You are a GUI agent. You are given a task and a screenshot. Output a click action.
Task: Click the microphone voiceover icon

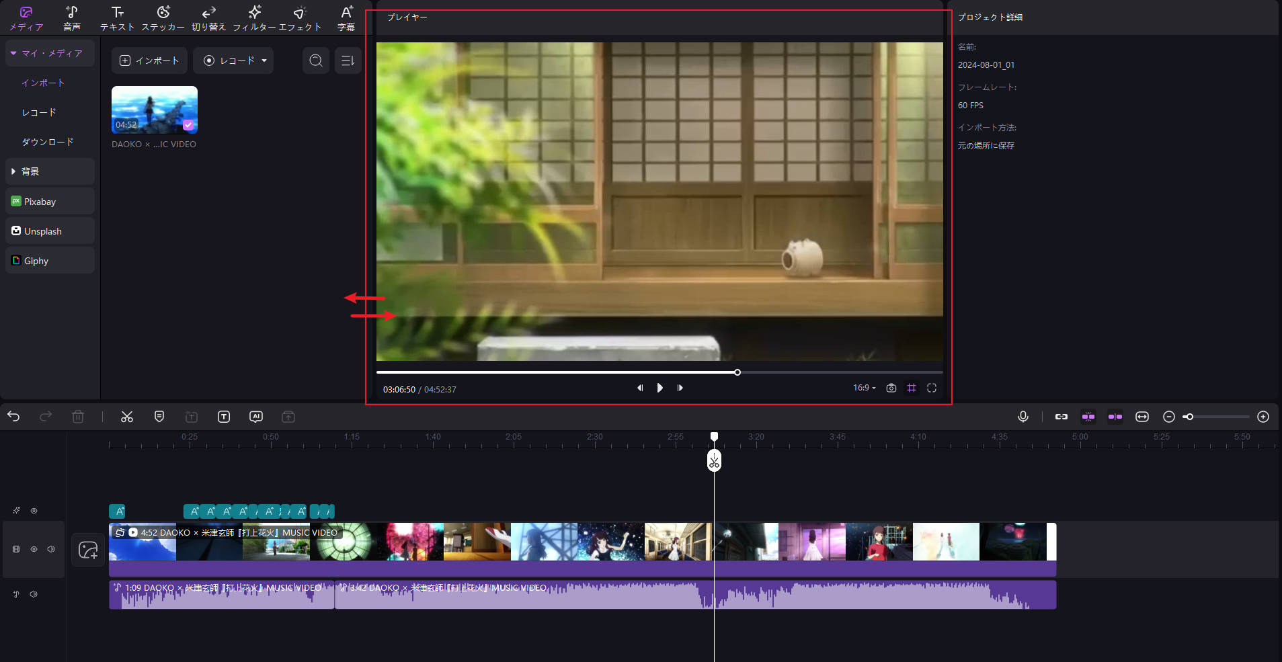click(x=1023, y=417)
